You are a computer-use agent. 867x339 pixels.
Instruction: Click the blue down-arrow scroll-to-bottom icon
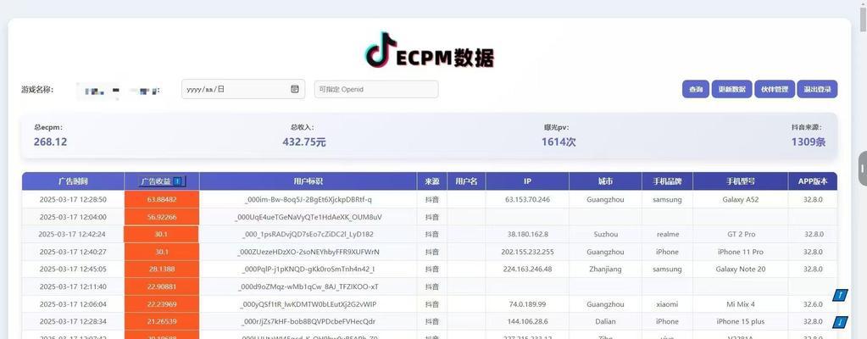(x=841, y=320)
